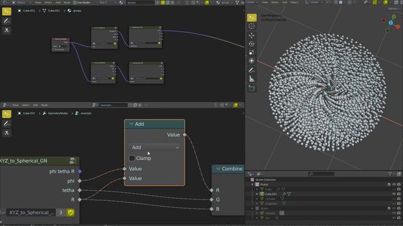Select the Cursor tool in 3D viewport
This screenshot has height=226, width=403.
point(252,26)
